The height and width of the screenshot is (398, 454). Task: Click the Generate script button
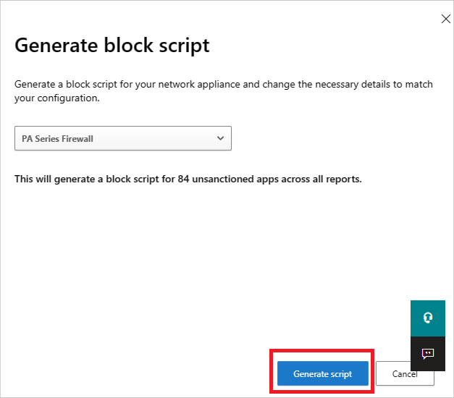322,374
